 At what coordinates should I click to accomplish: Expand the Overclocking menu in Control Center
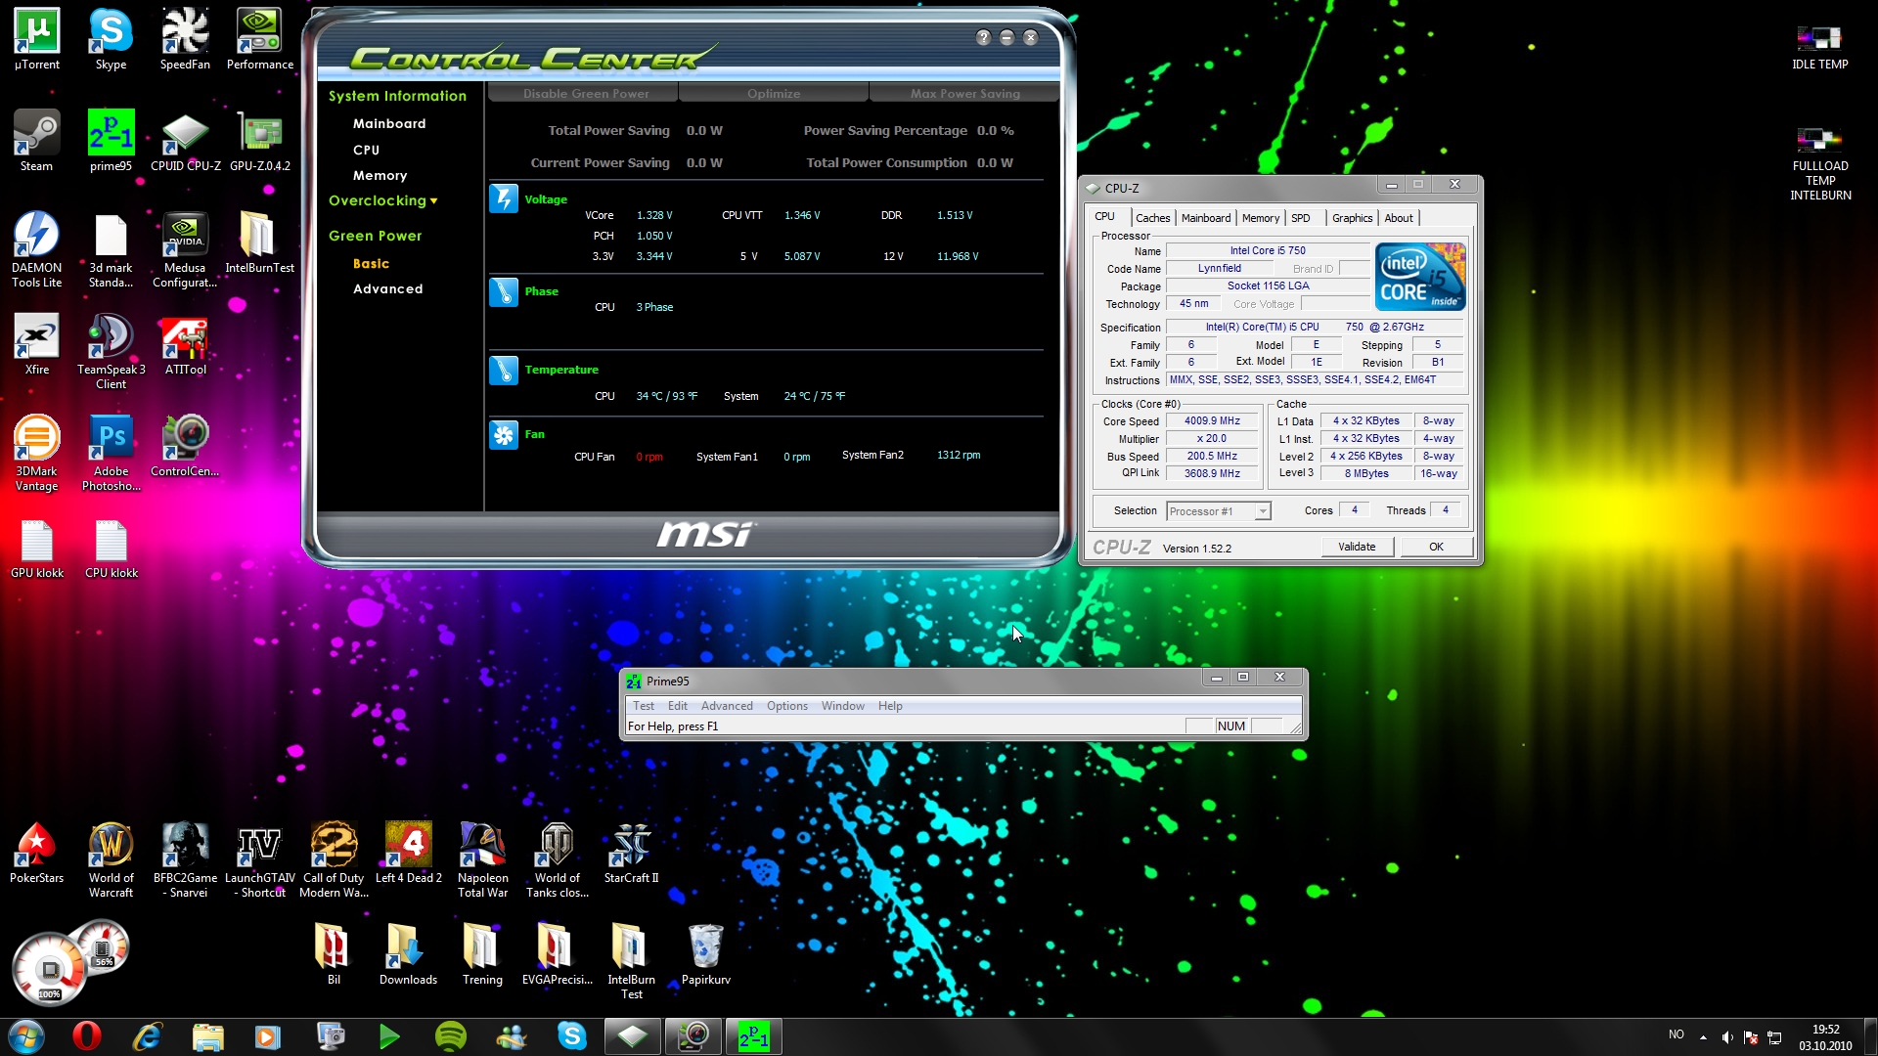pyautogui.click(x=382, y=200)
